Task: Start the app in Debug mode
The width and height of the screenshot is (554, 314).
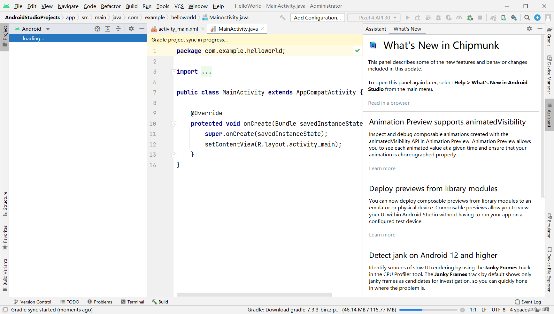Action: tap(438, 18)
